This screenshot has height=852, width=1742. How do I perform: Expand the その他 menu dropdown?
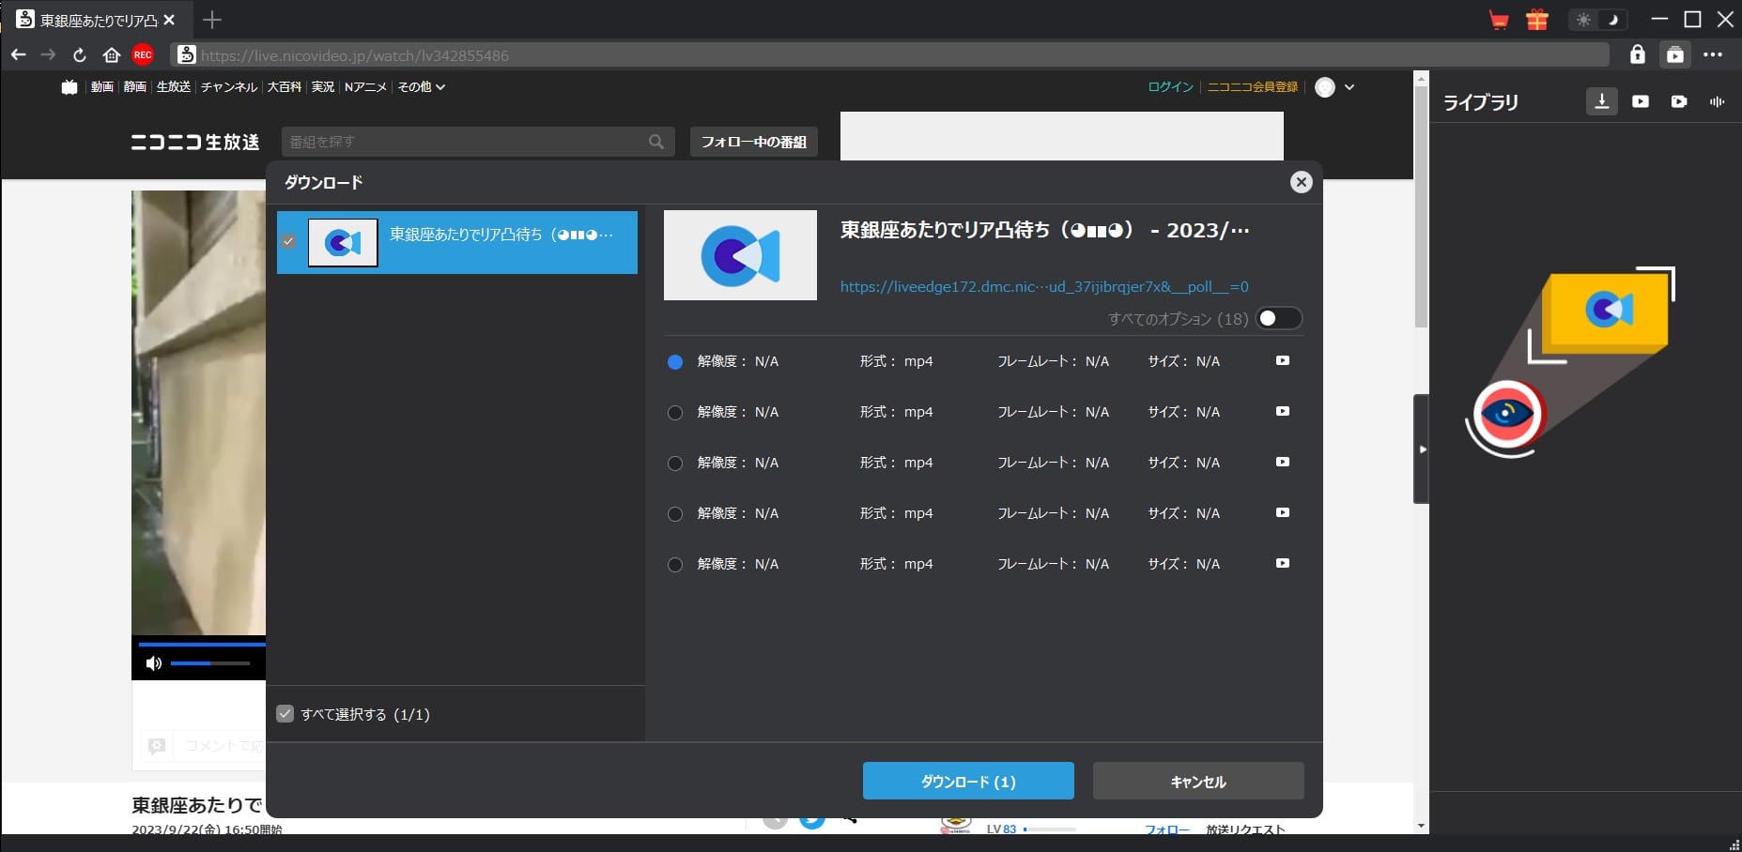421,87
